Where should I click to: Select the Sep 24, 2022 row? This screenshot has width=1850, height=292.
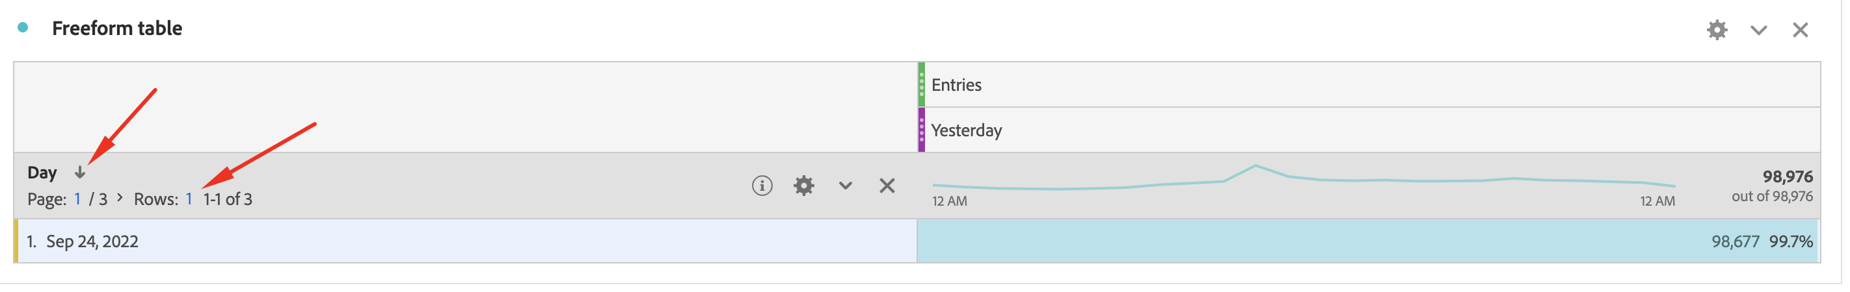(92, 242)
